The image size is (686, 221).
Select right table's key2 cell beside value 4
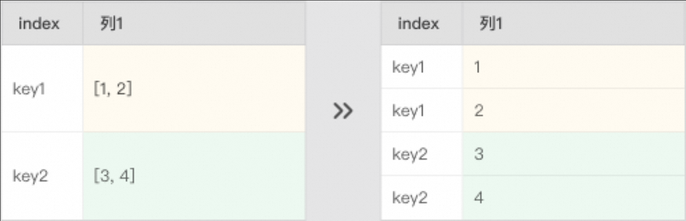click(410, 198)
